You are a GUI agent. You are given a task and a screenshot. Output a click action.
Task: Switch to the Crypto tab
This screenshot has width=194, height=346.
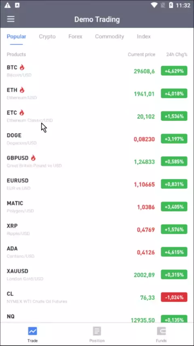(47, 36)
